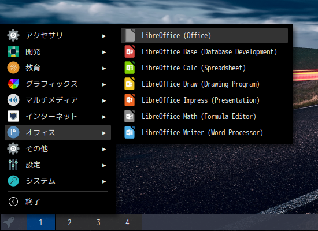
Task: Open the 教育 menu category
Action: point(58,68)
